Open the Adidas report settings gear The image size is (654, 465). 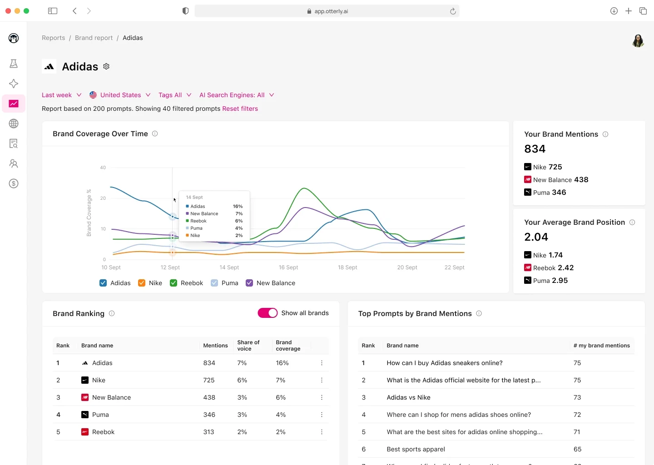(106, 66)
